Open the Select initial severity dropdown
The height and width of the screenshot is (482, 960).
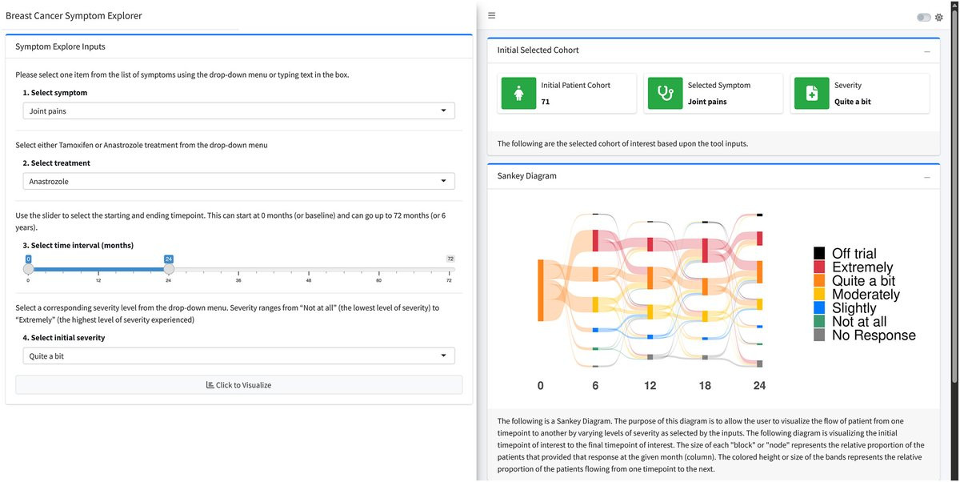coord(238,356)
